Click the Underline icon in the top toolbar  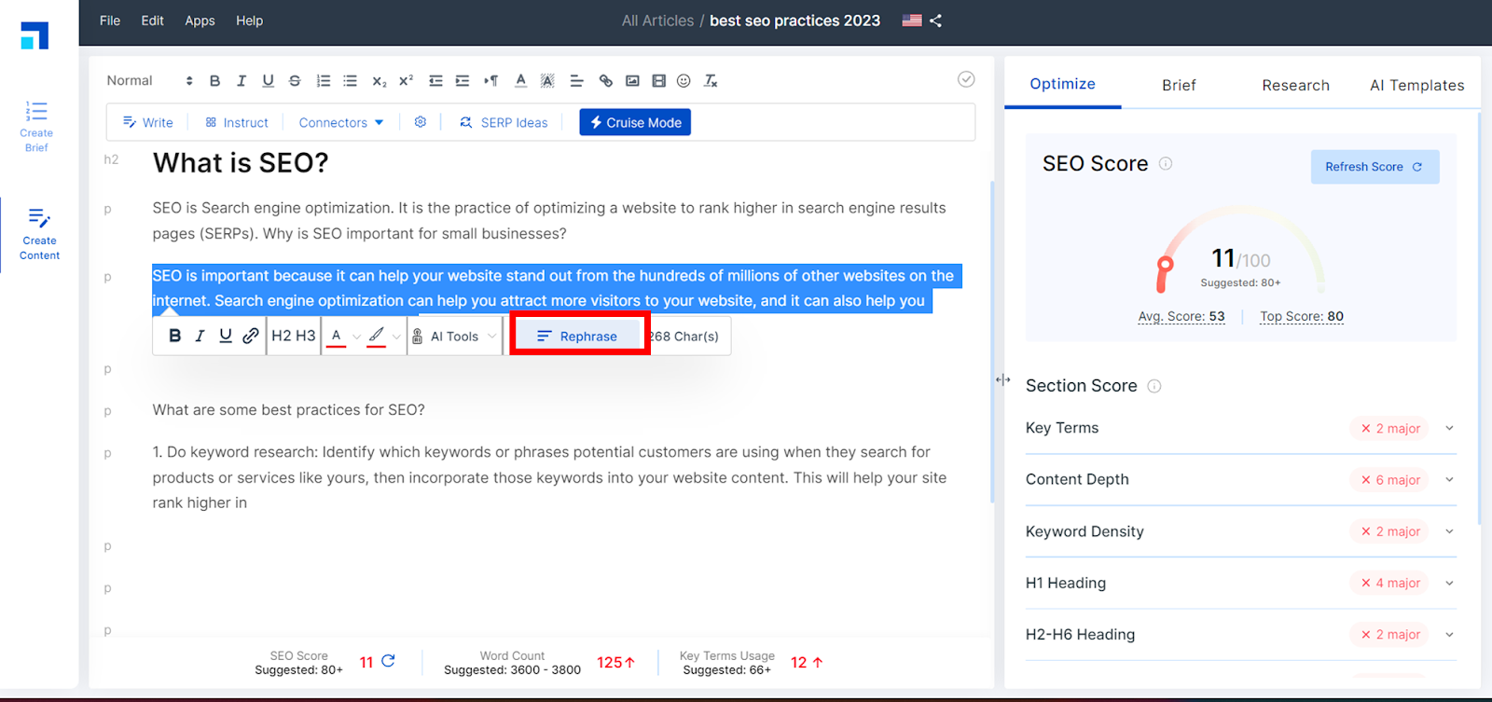coord(268,81)
